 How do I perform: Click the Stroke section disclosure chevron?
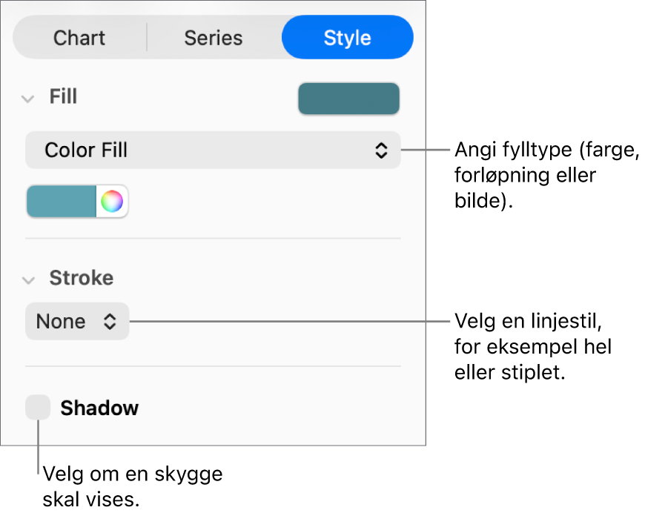pyautogui.click(x=28, y=279)
